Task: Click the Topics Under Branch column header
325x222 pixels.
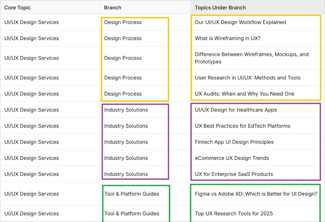Action: pos(220,8)
